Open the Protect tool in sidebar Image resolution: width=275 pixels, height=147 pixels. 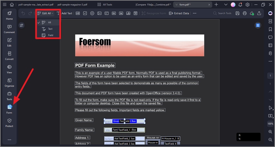pos(9,123)
